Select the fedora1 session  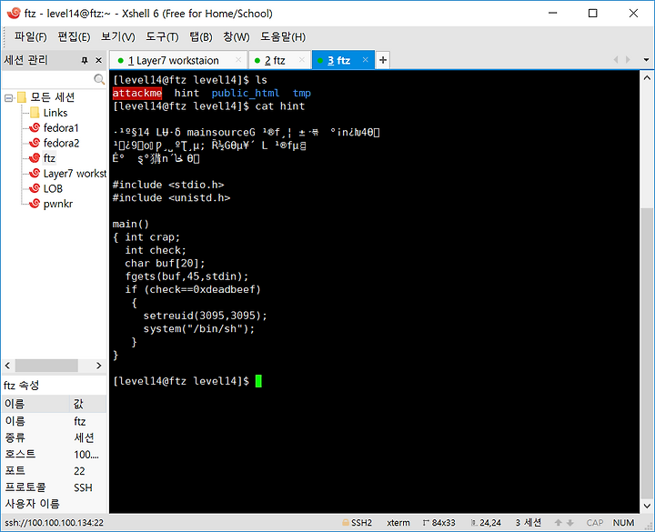point(61,128)
